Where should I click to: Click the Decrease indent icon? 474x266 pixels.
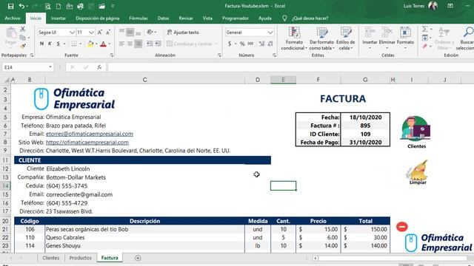[x=150, y=44]
